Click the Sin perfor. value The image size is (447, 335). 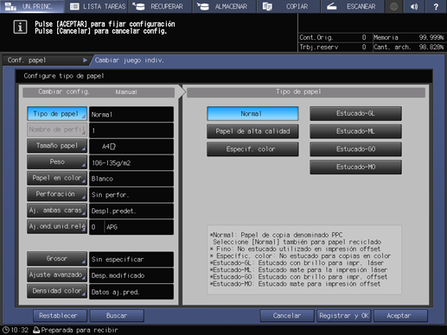[x=131, y=195]
